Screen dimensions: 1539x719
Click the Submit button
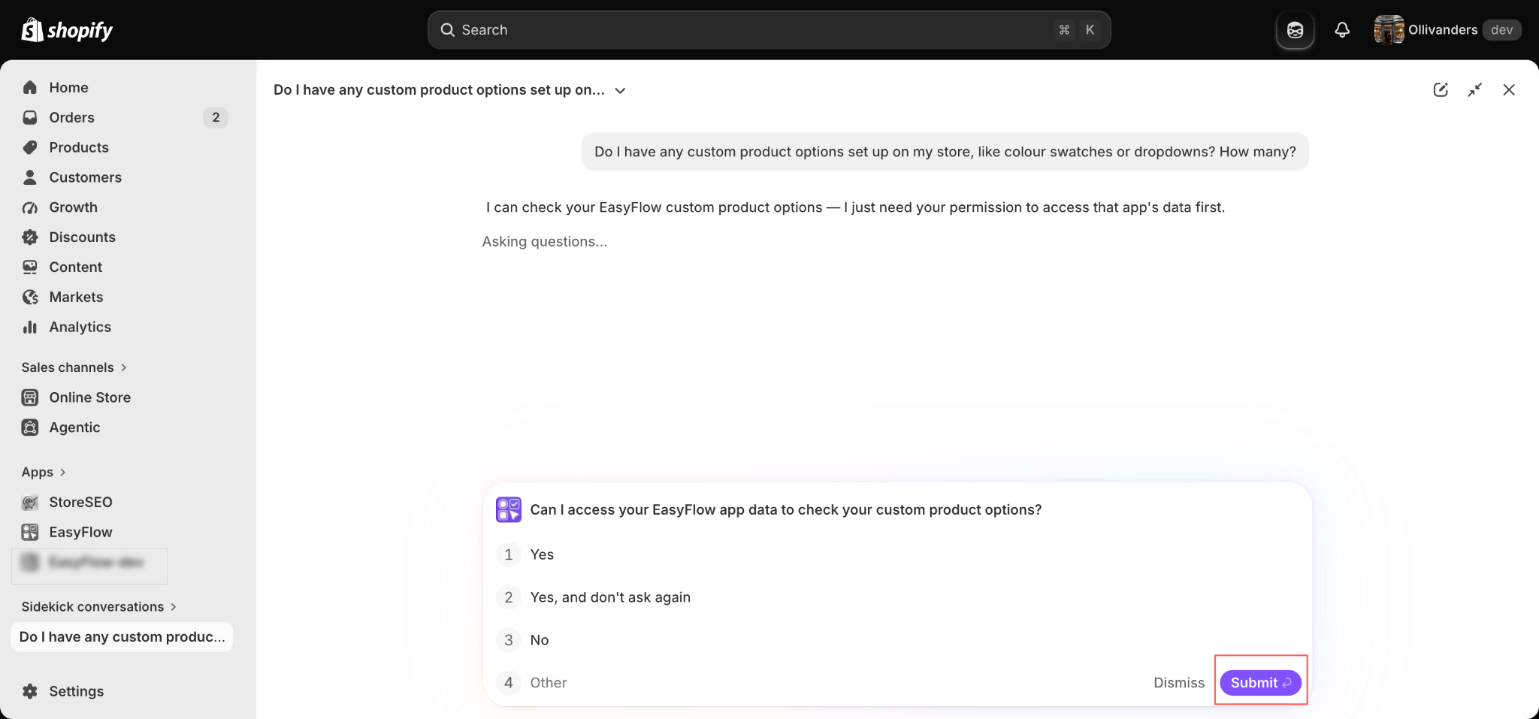[x=1260, y=683]
